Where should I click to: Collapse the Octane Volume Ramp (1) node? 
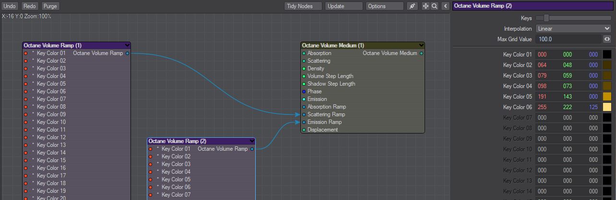(127, 45)
